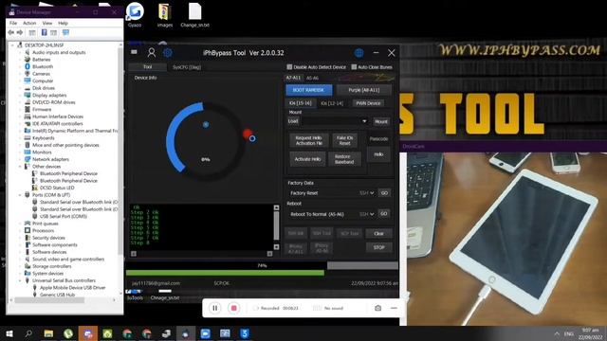Click the Fake iOS Reset button
Screen dimensions: 607x341
pos(344,140)
